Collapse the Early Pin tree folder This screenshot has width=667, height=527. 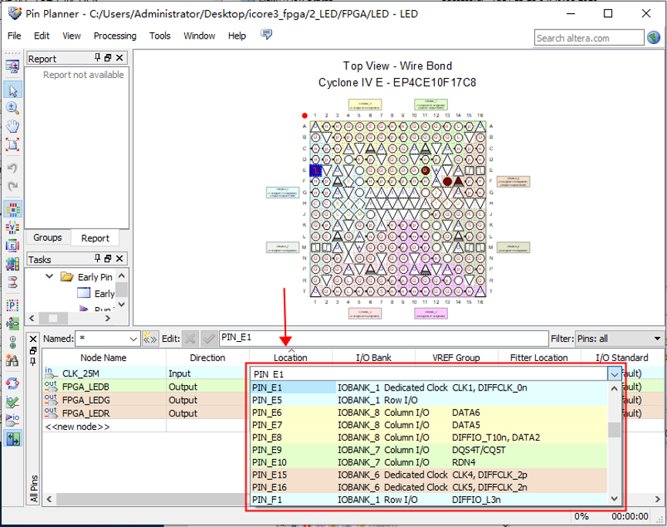50,277
